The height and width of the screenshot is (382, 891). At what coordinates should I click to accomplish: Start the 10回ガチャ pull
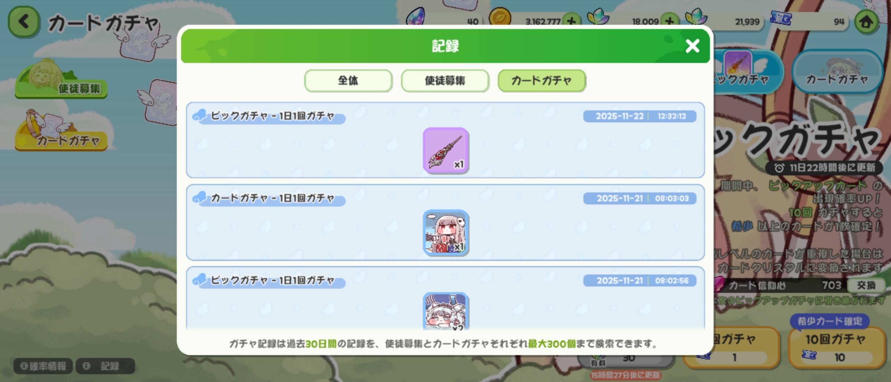(837, 347)
